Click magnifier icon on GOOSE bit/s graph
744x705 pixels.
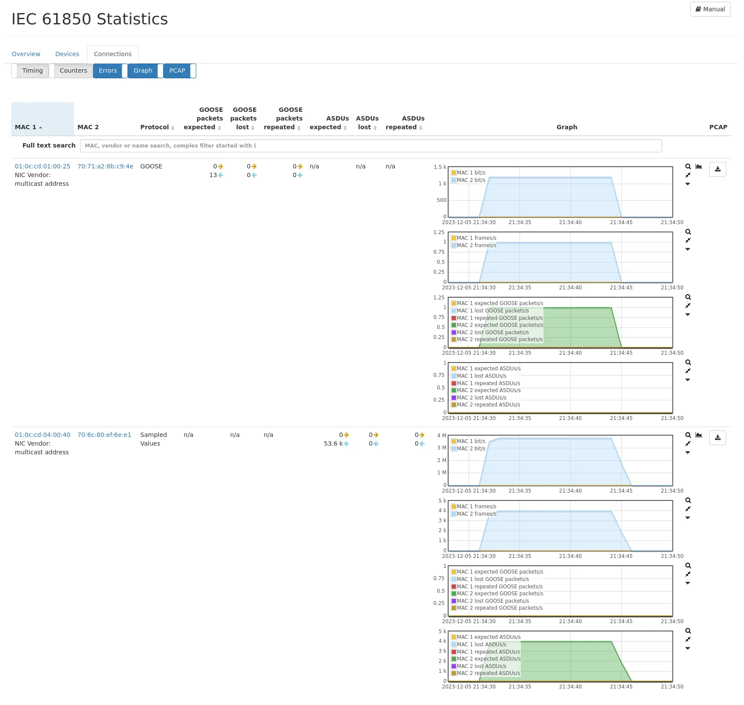688,167
